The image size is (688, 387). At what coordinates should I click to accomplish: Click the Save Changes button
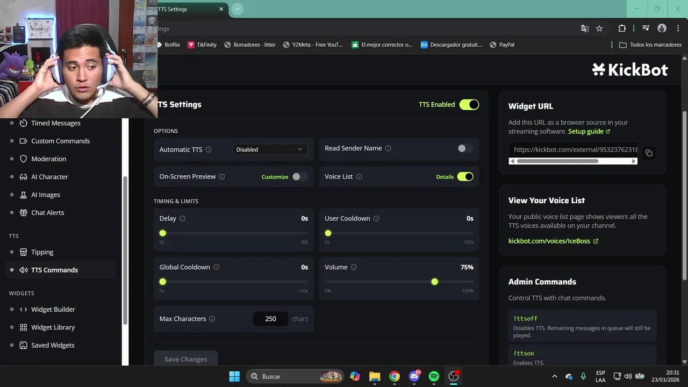(185, 359)
